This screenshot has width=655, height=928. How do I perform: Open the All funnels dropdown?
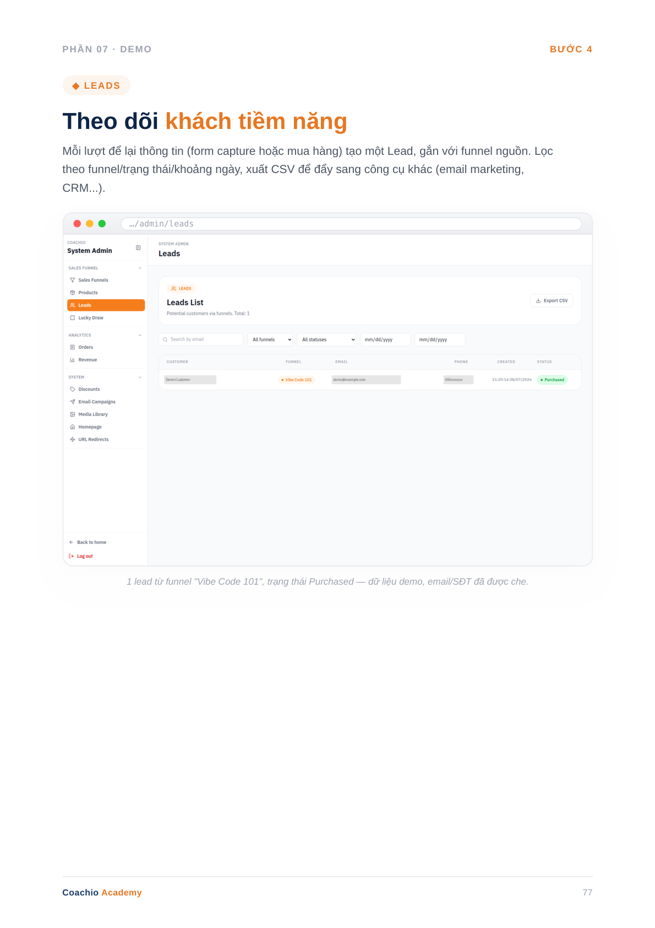[271, 339]
